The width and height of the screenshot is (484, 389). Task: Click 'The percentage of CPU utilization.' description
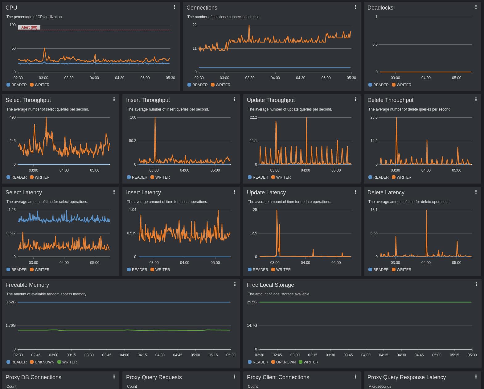click(35, 17)
